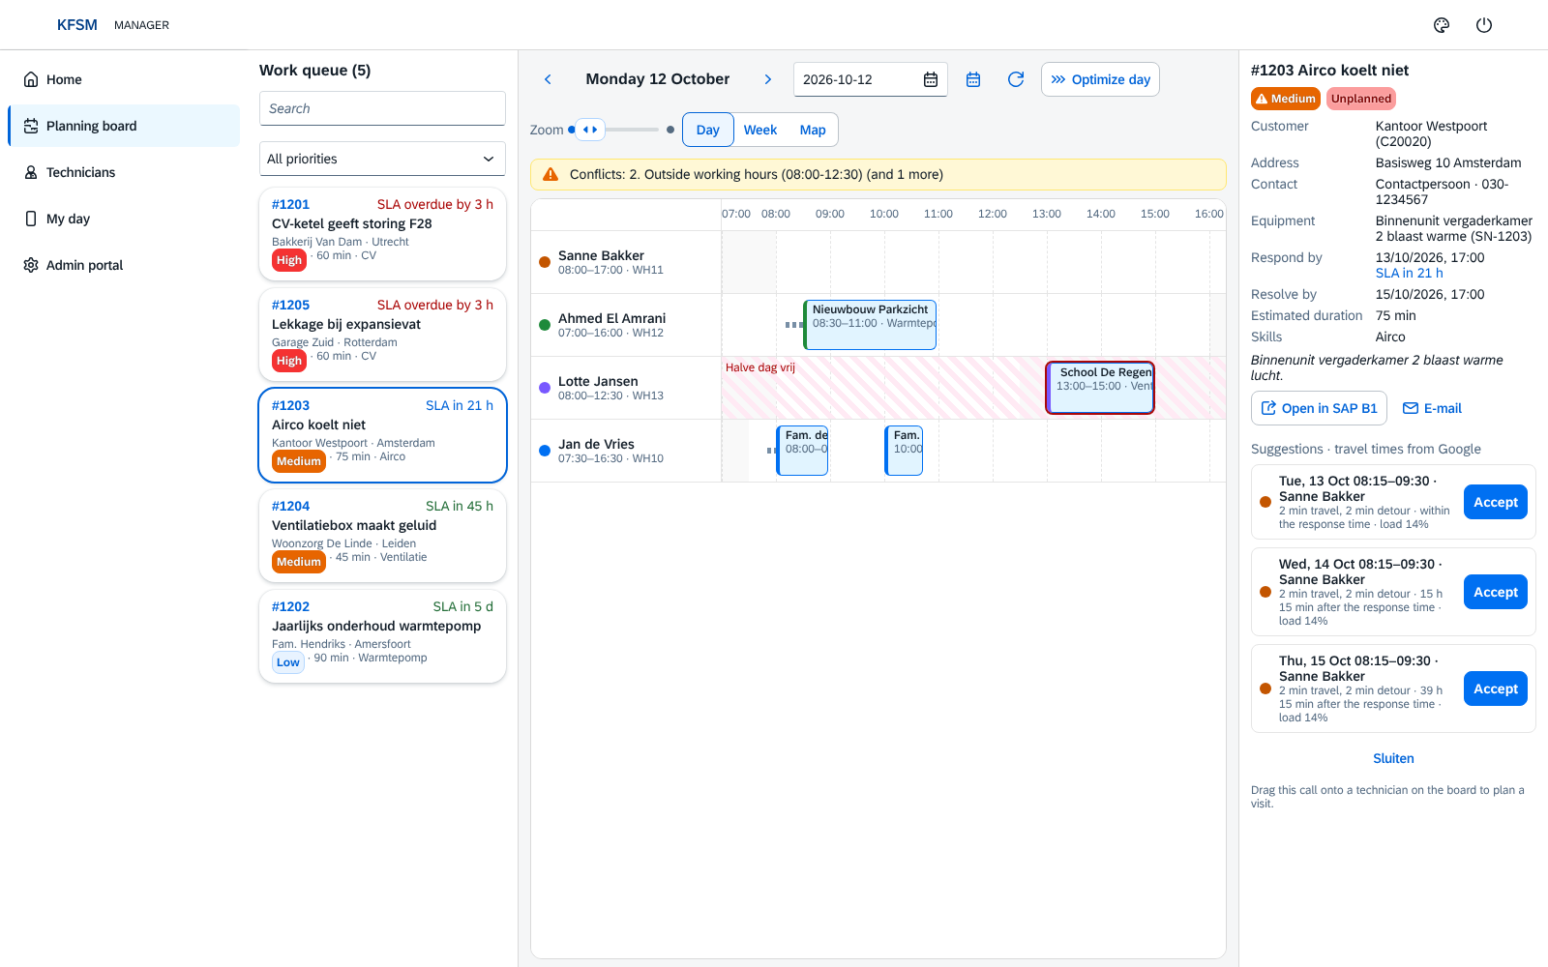
Task: Open Home in sidebar
Action: click(x=124, y=79)
